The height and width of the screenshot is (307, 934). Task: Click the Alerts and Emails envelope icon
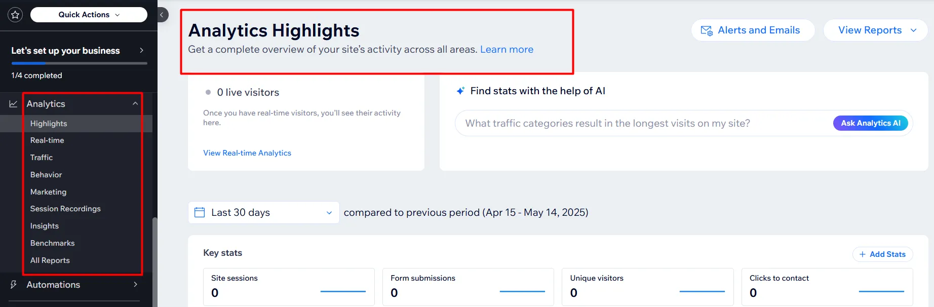706,30
